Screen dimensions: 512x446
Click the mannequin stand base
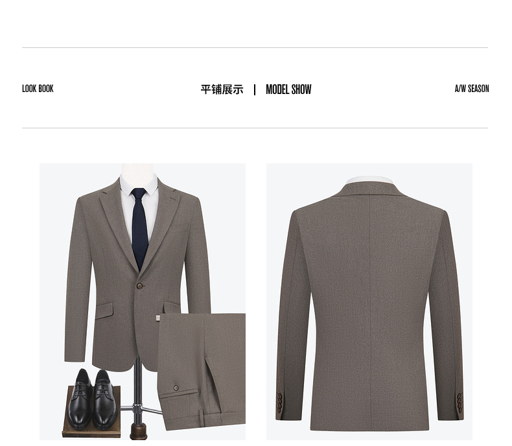(x=139, y=431)
